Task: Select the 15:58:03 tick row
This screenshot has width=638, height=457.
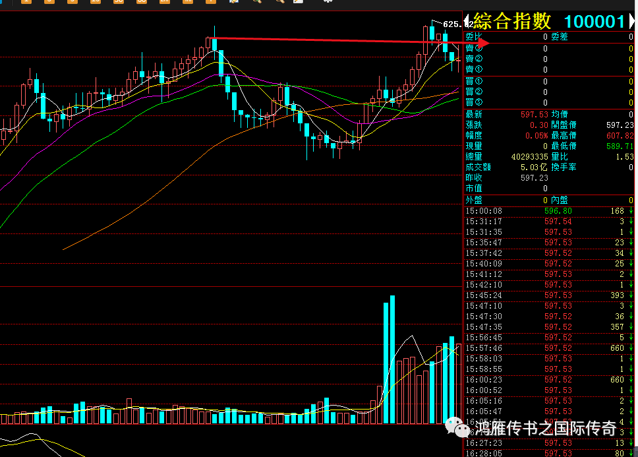Action: pos(549,359)
